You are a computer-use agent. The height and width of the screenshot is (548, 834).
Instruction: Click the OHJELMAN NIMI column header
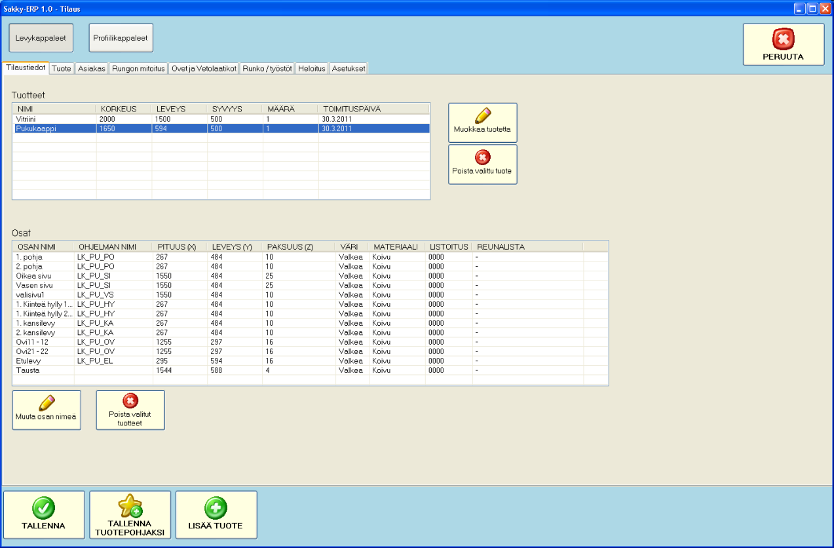(x=113, y=246)
